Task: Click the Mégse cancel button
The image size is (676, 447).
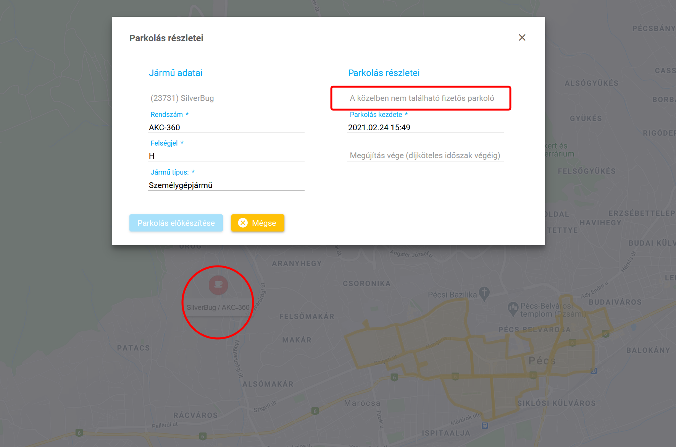Action: point(258,223)
